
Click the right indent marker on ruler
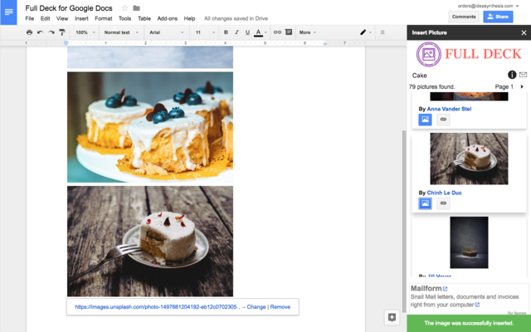pos(324,44)
